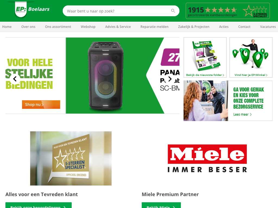Click the Miele Immer Besser logo

(207, 158)
